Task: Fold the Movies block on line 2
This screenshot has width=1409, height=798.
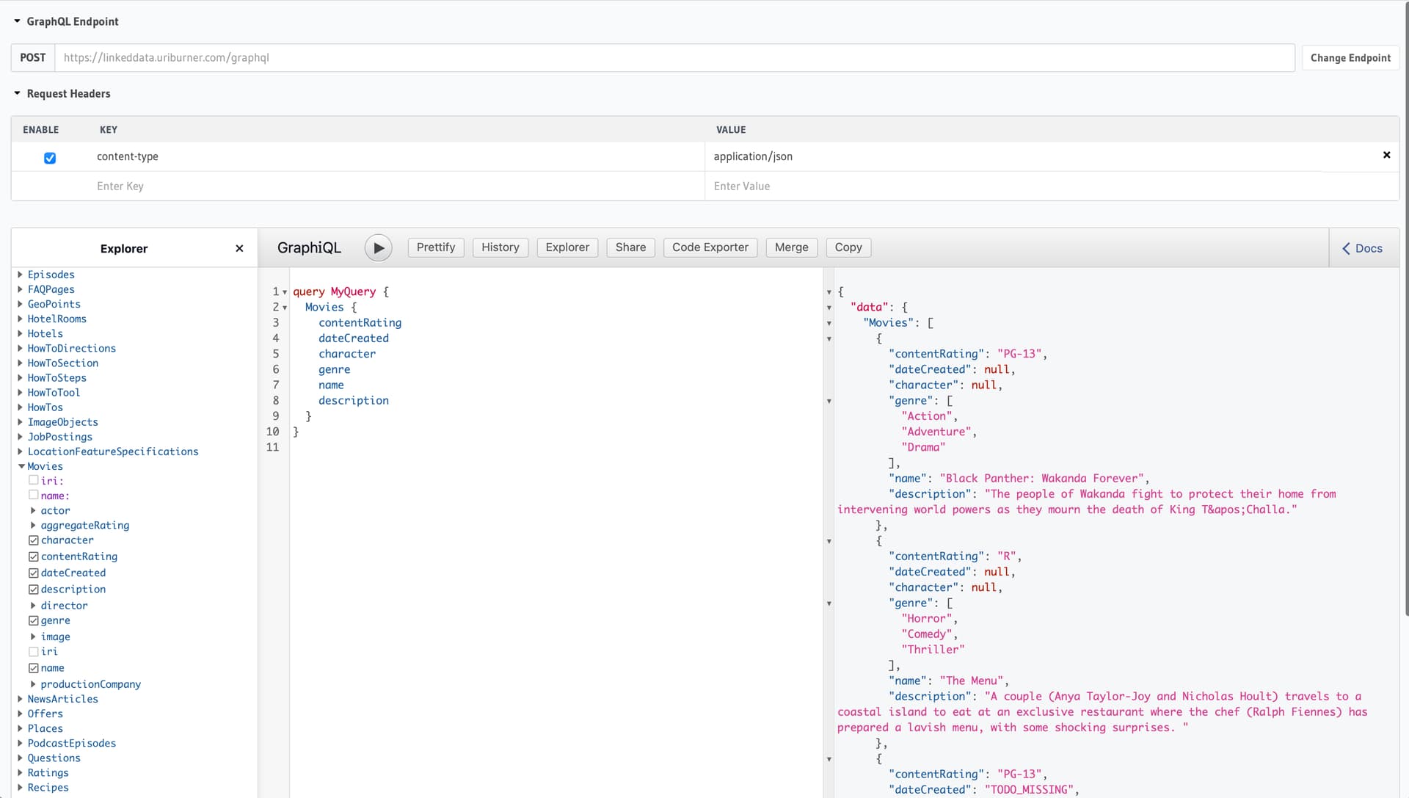Action: 285,308
